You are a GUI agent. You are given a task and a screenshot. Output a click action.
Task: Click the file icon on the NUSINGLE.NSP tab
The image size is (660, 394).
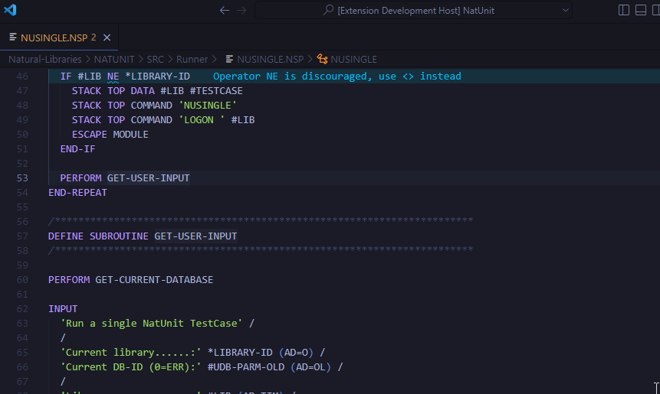coord(12,37)
